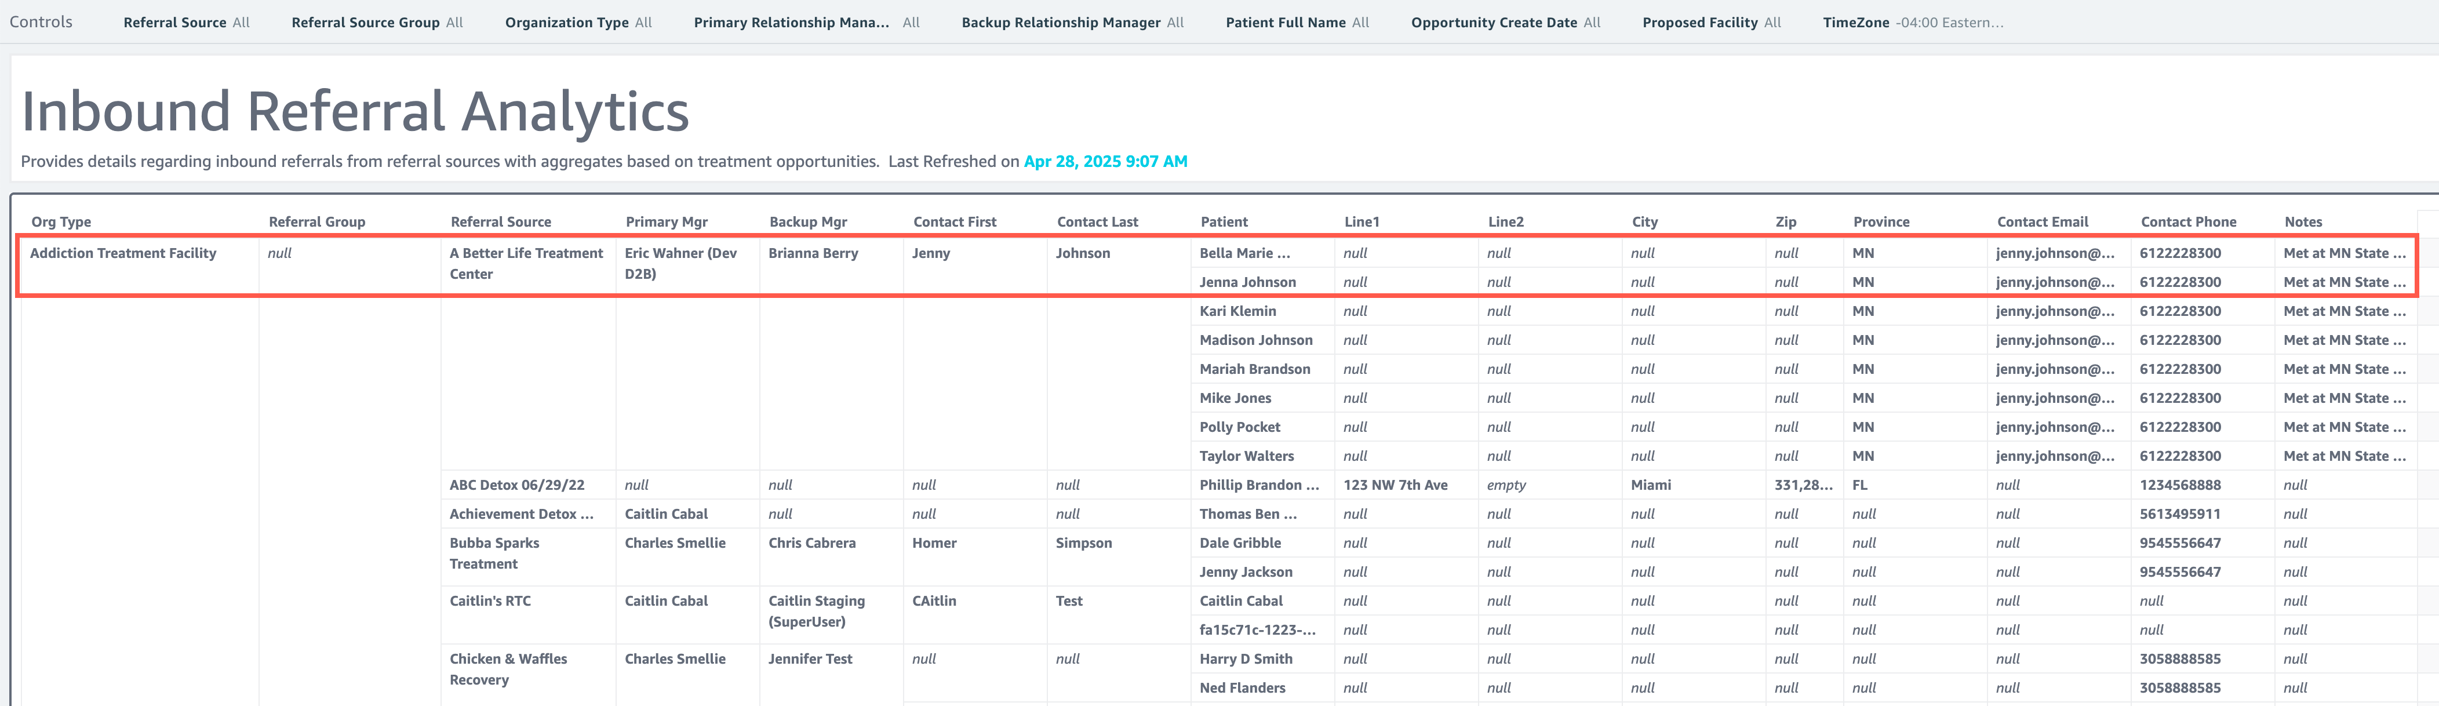This screenshot has width=2439, height=706.
Task: Click the ABC Detox 06/29/22 referral source
Action: [517, 485]
